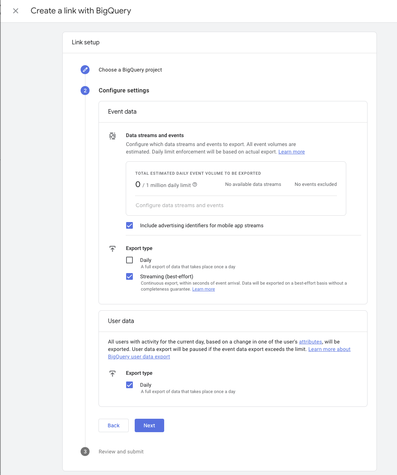Open the attributes link in User data description

click(x=310, y=342)
